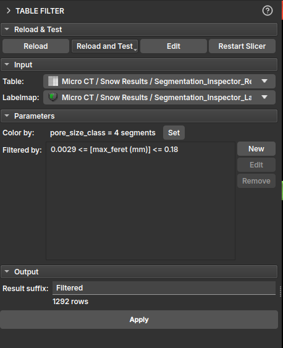Open the Table Filter help icon

(268, 11)
